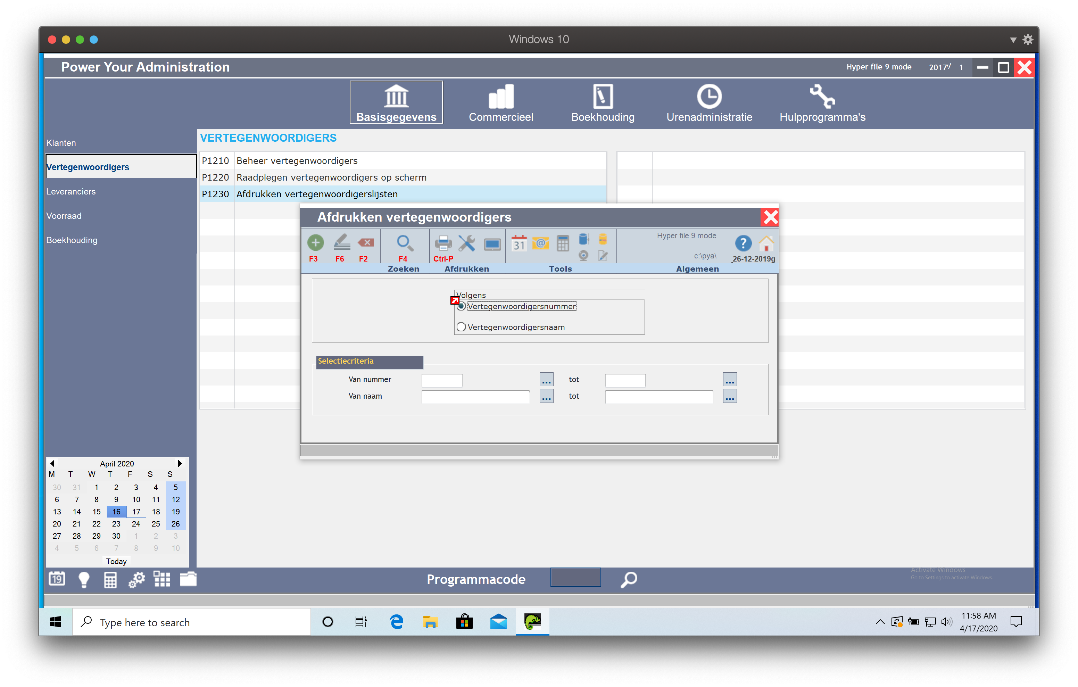Select Vertegenwoordigersnaam radio button
This screenshot has height=687, width=1078.
pyautogui.click(x=461, y=327)
